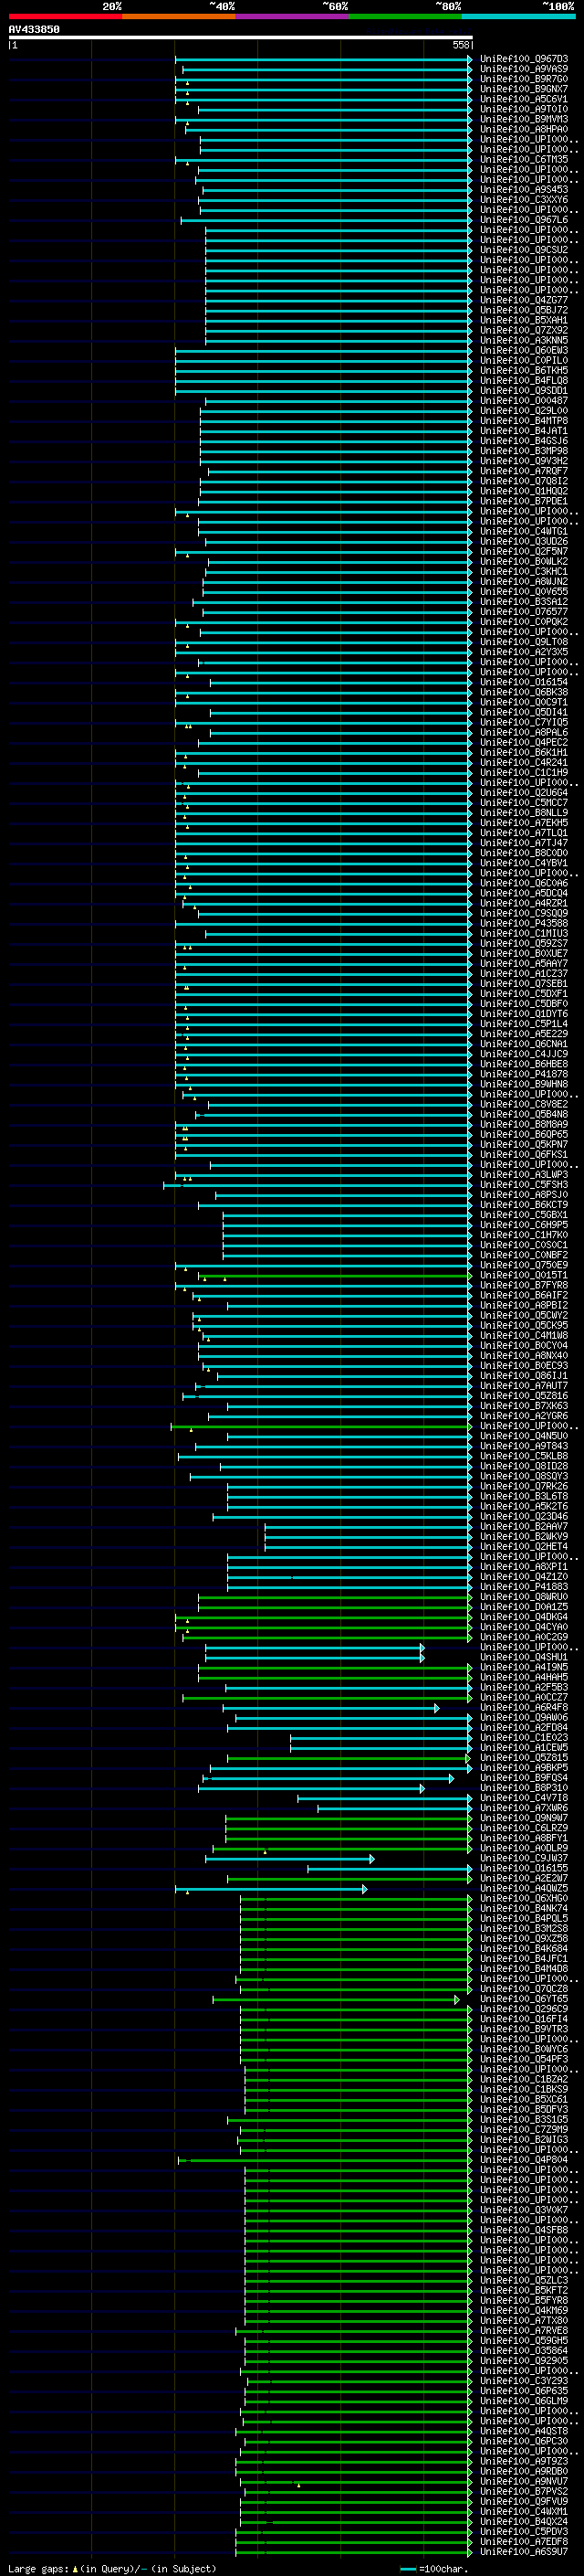The height and width of the screenshot is (2576, 584).
Task: Click the cyan ~100% identity legend segment
Action: pyautogui.click(x=519, y=16)
